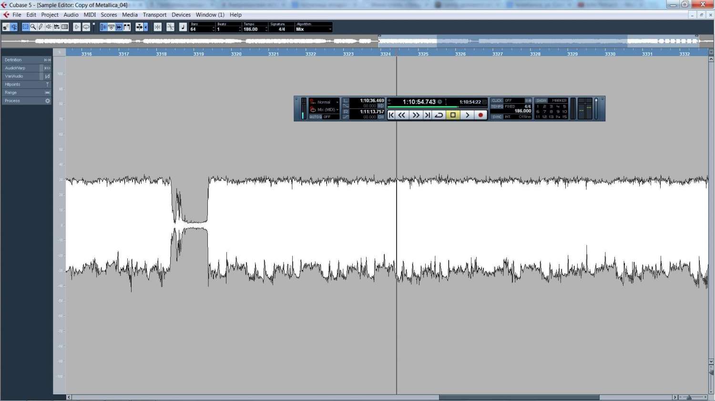Viewport: 715px width, 401px height.
Task: Click the Audition play icon in toolbar
Action: pyautogui.click(x=77, y=27)
